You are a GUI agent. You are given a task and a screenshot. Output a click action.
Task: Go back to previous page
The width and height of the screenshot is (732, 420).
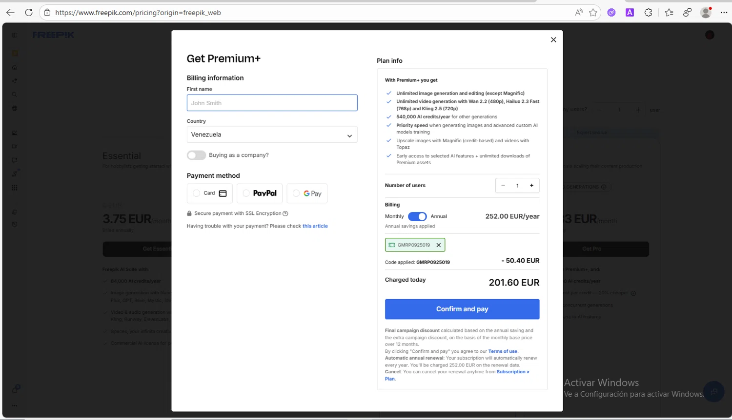point(10,13)
